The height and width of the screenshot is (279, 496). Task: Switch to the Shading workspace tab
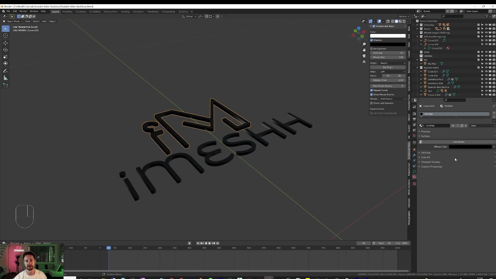(125, 12)
